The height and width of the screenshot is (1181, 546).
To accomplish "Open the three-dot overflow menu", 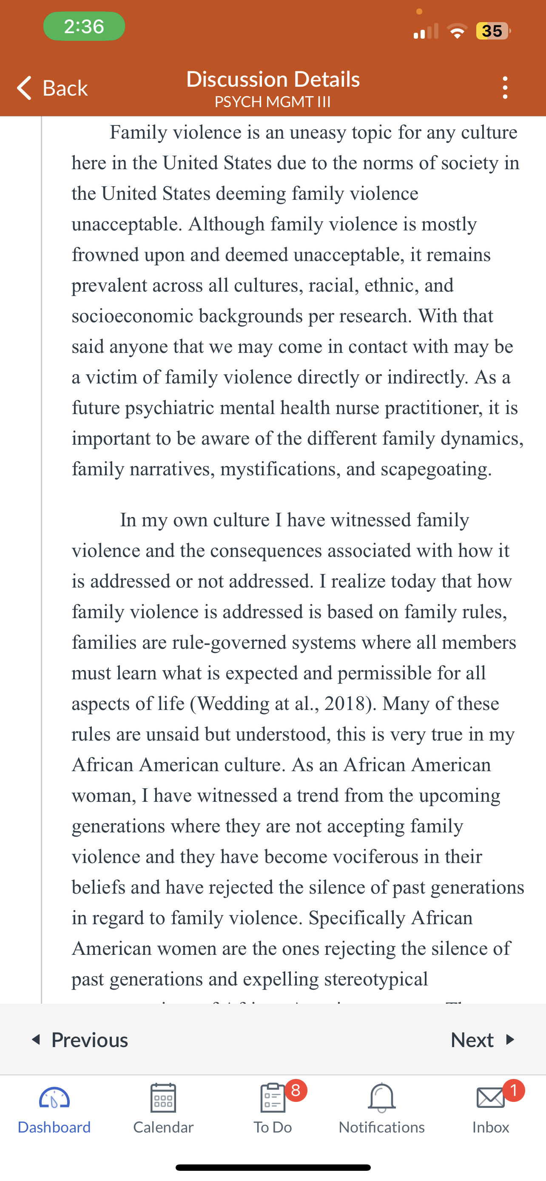I will [505, 88].
